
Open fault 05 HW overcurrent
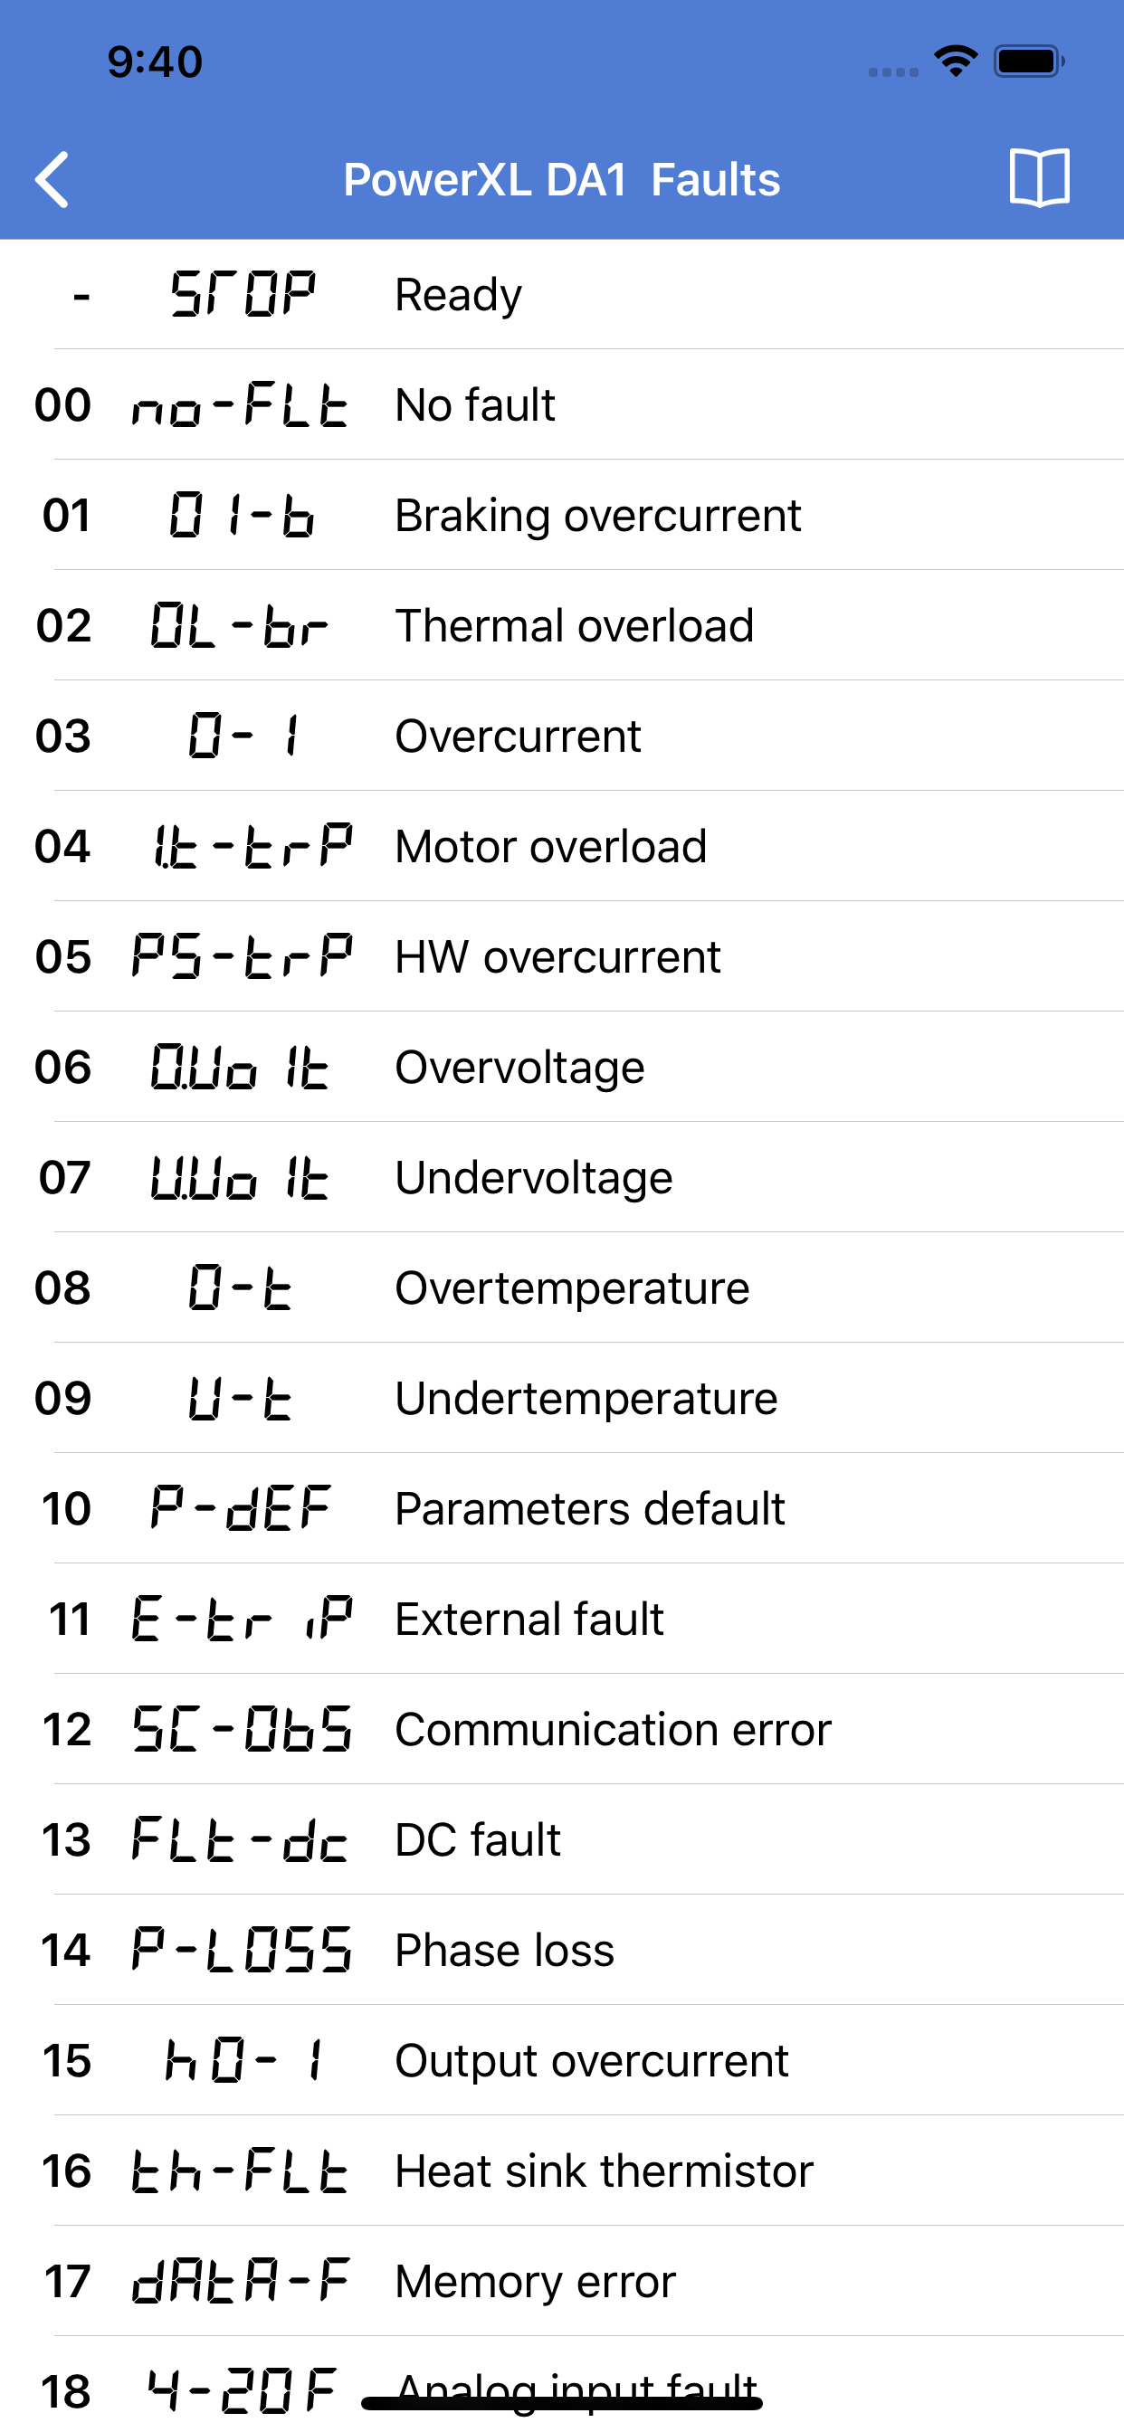(562, 956)
